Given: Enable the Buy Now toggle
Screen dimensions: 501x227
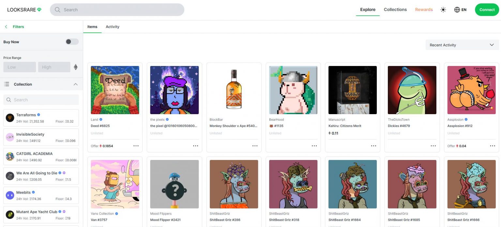Looking at the screenshot, I should (72, 42).
